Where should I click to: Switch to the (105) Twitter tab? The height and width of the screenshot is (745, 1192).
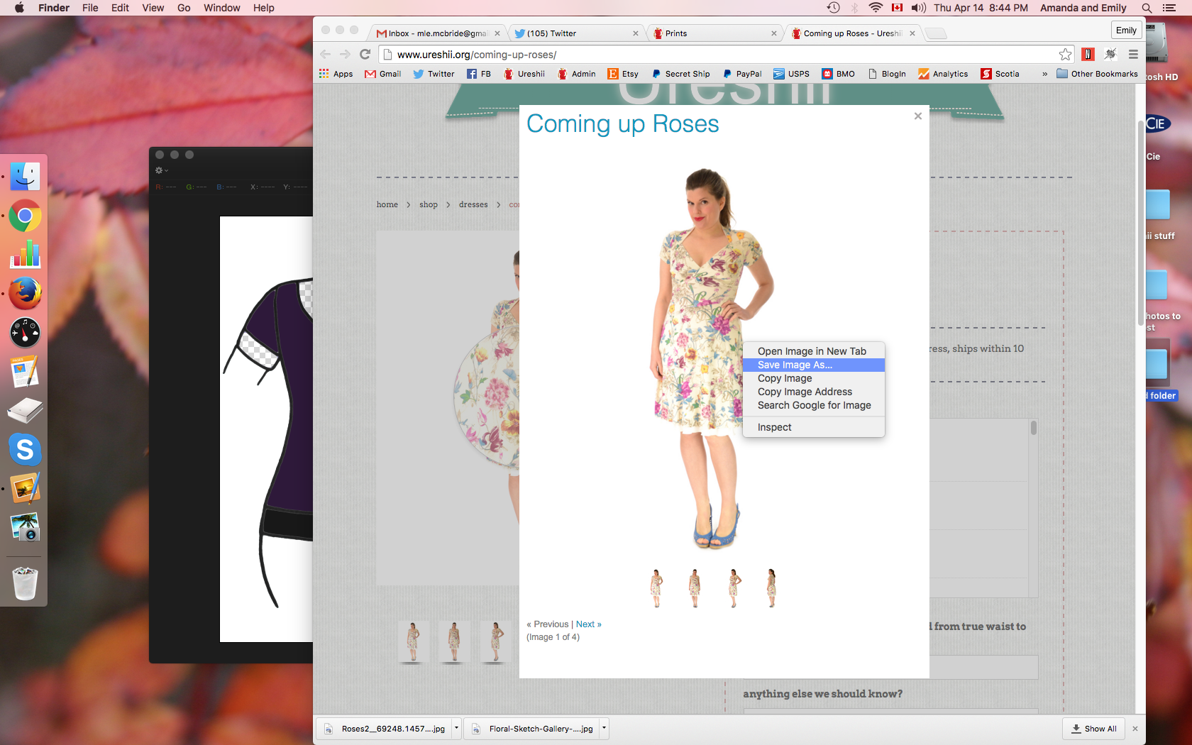click(575, 33)
